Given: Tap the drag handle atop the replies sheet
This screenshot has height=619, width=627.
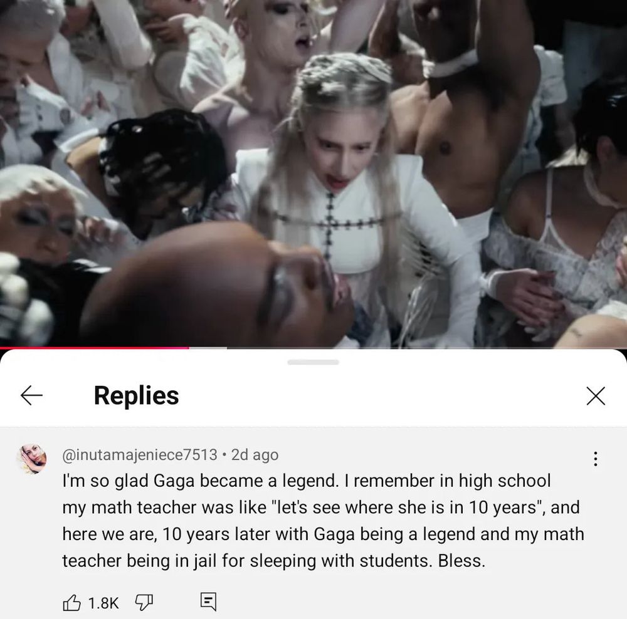Looking at the screenshot, I should [313, 362].
